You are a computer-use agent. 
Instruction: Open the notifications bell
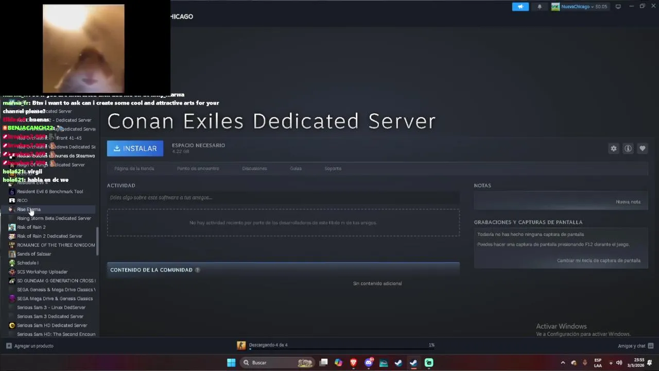540,7
